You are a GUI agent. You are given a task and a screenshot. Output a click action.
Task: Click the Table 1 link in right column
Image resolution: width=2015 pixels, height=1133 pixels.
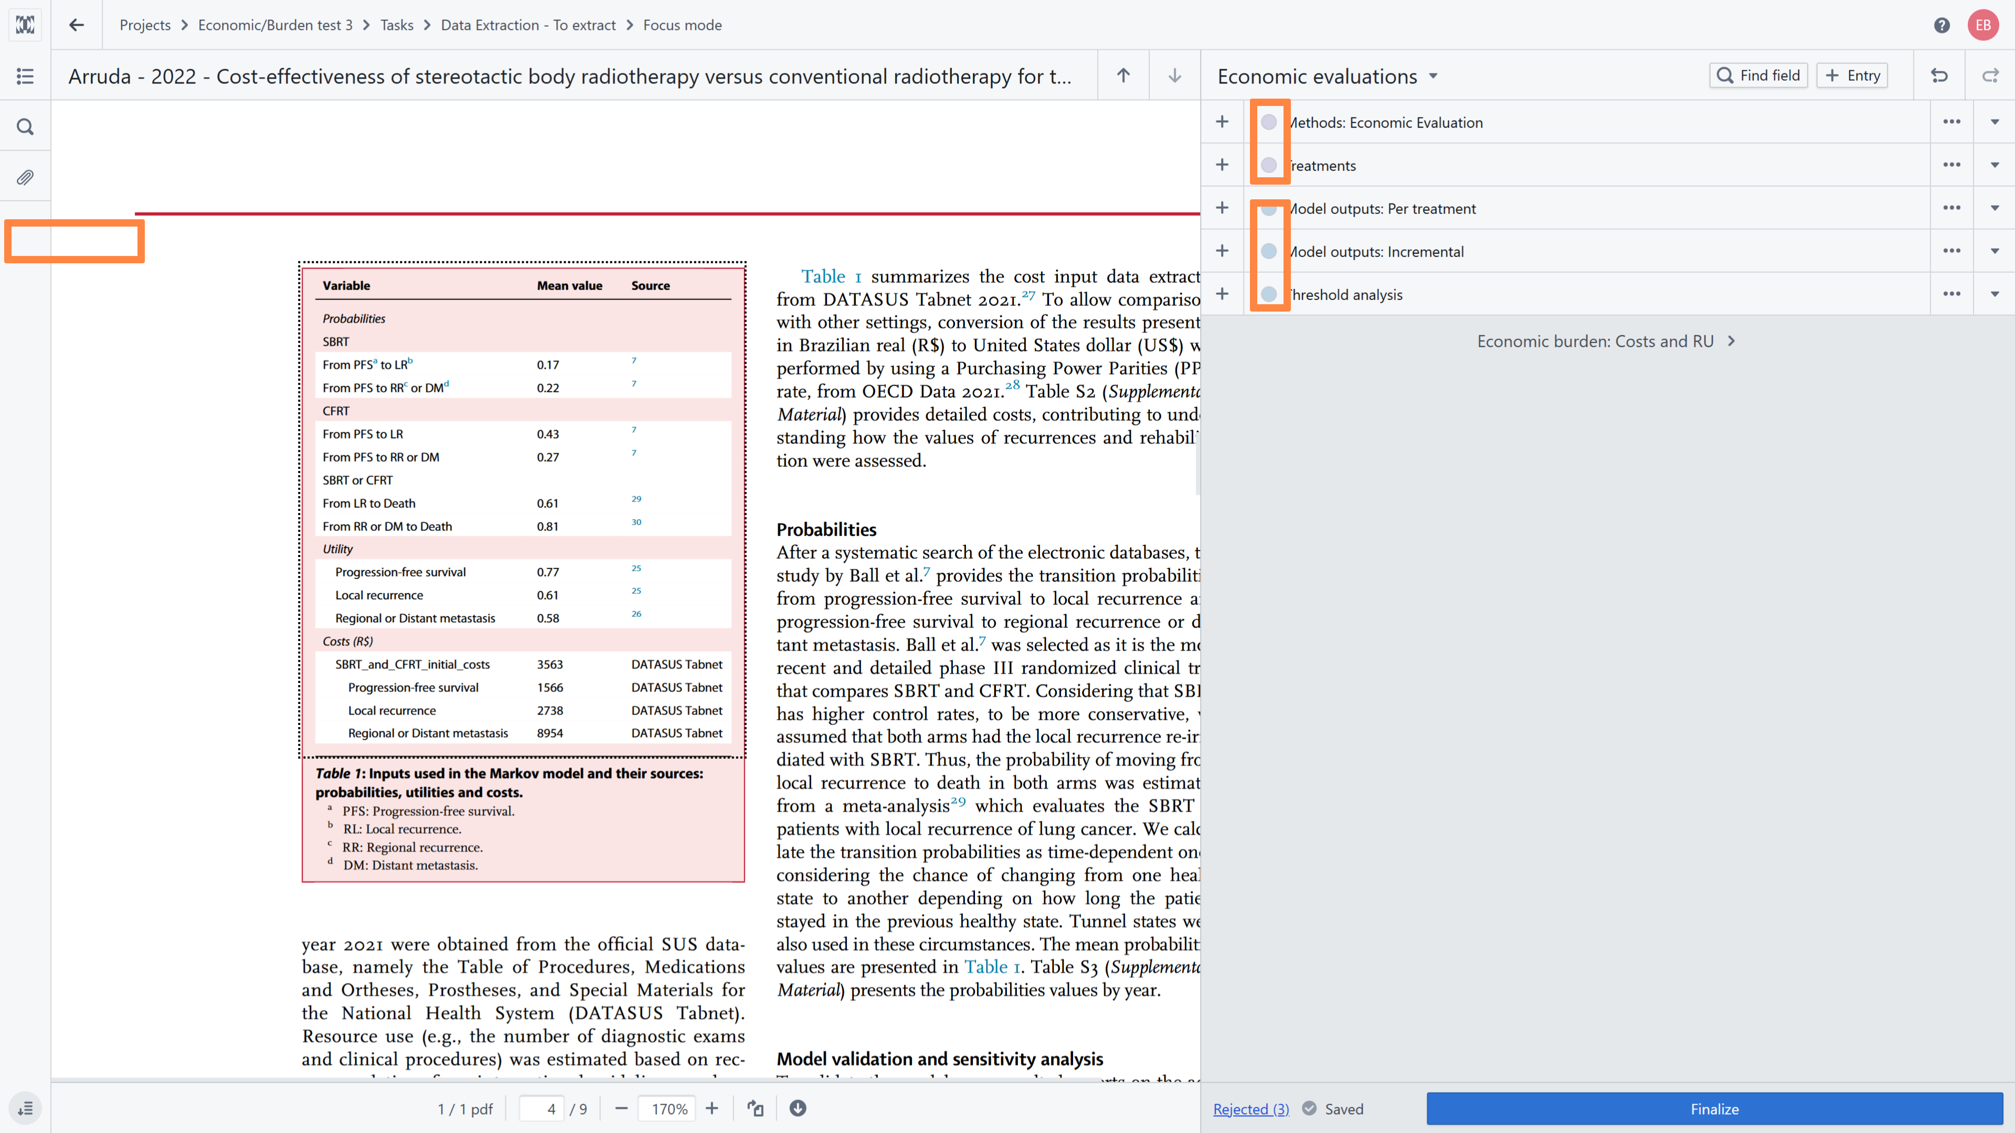coord(831,277)
